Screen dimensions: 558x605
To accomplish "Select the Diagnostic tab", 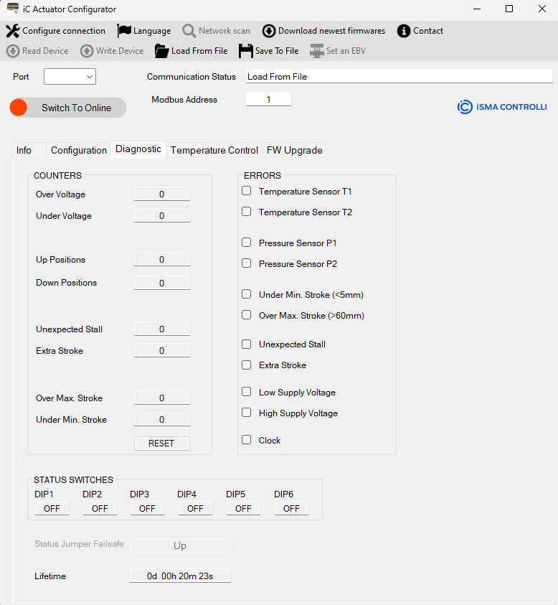I will (x=138, y=149).
